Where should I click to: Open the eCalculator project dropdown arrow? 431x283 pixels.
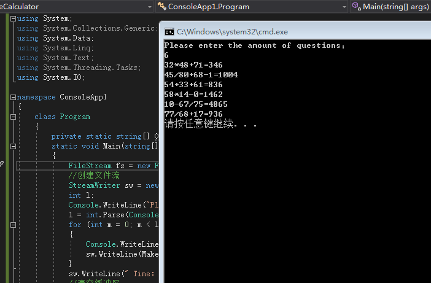[x=150, y=7]
